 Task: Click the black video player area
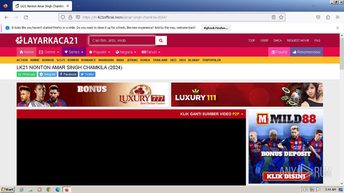click(x=131, y=152)
